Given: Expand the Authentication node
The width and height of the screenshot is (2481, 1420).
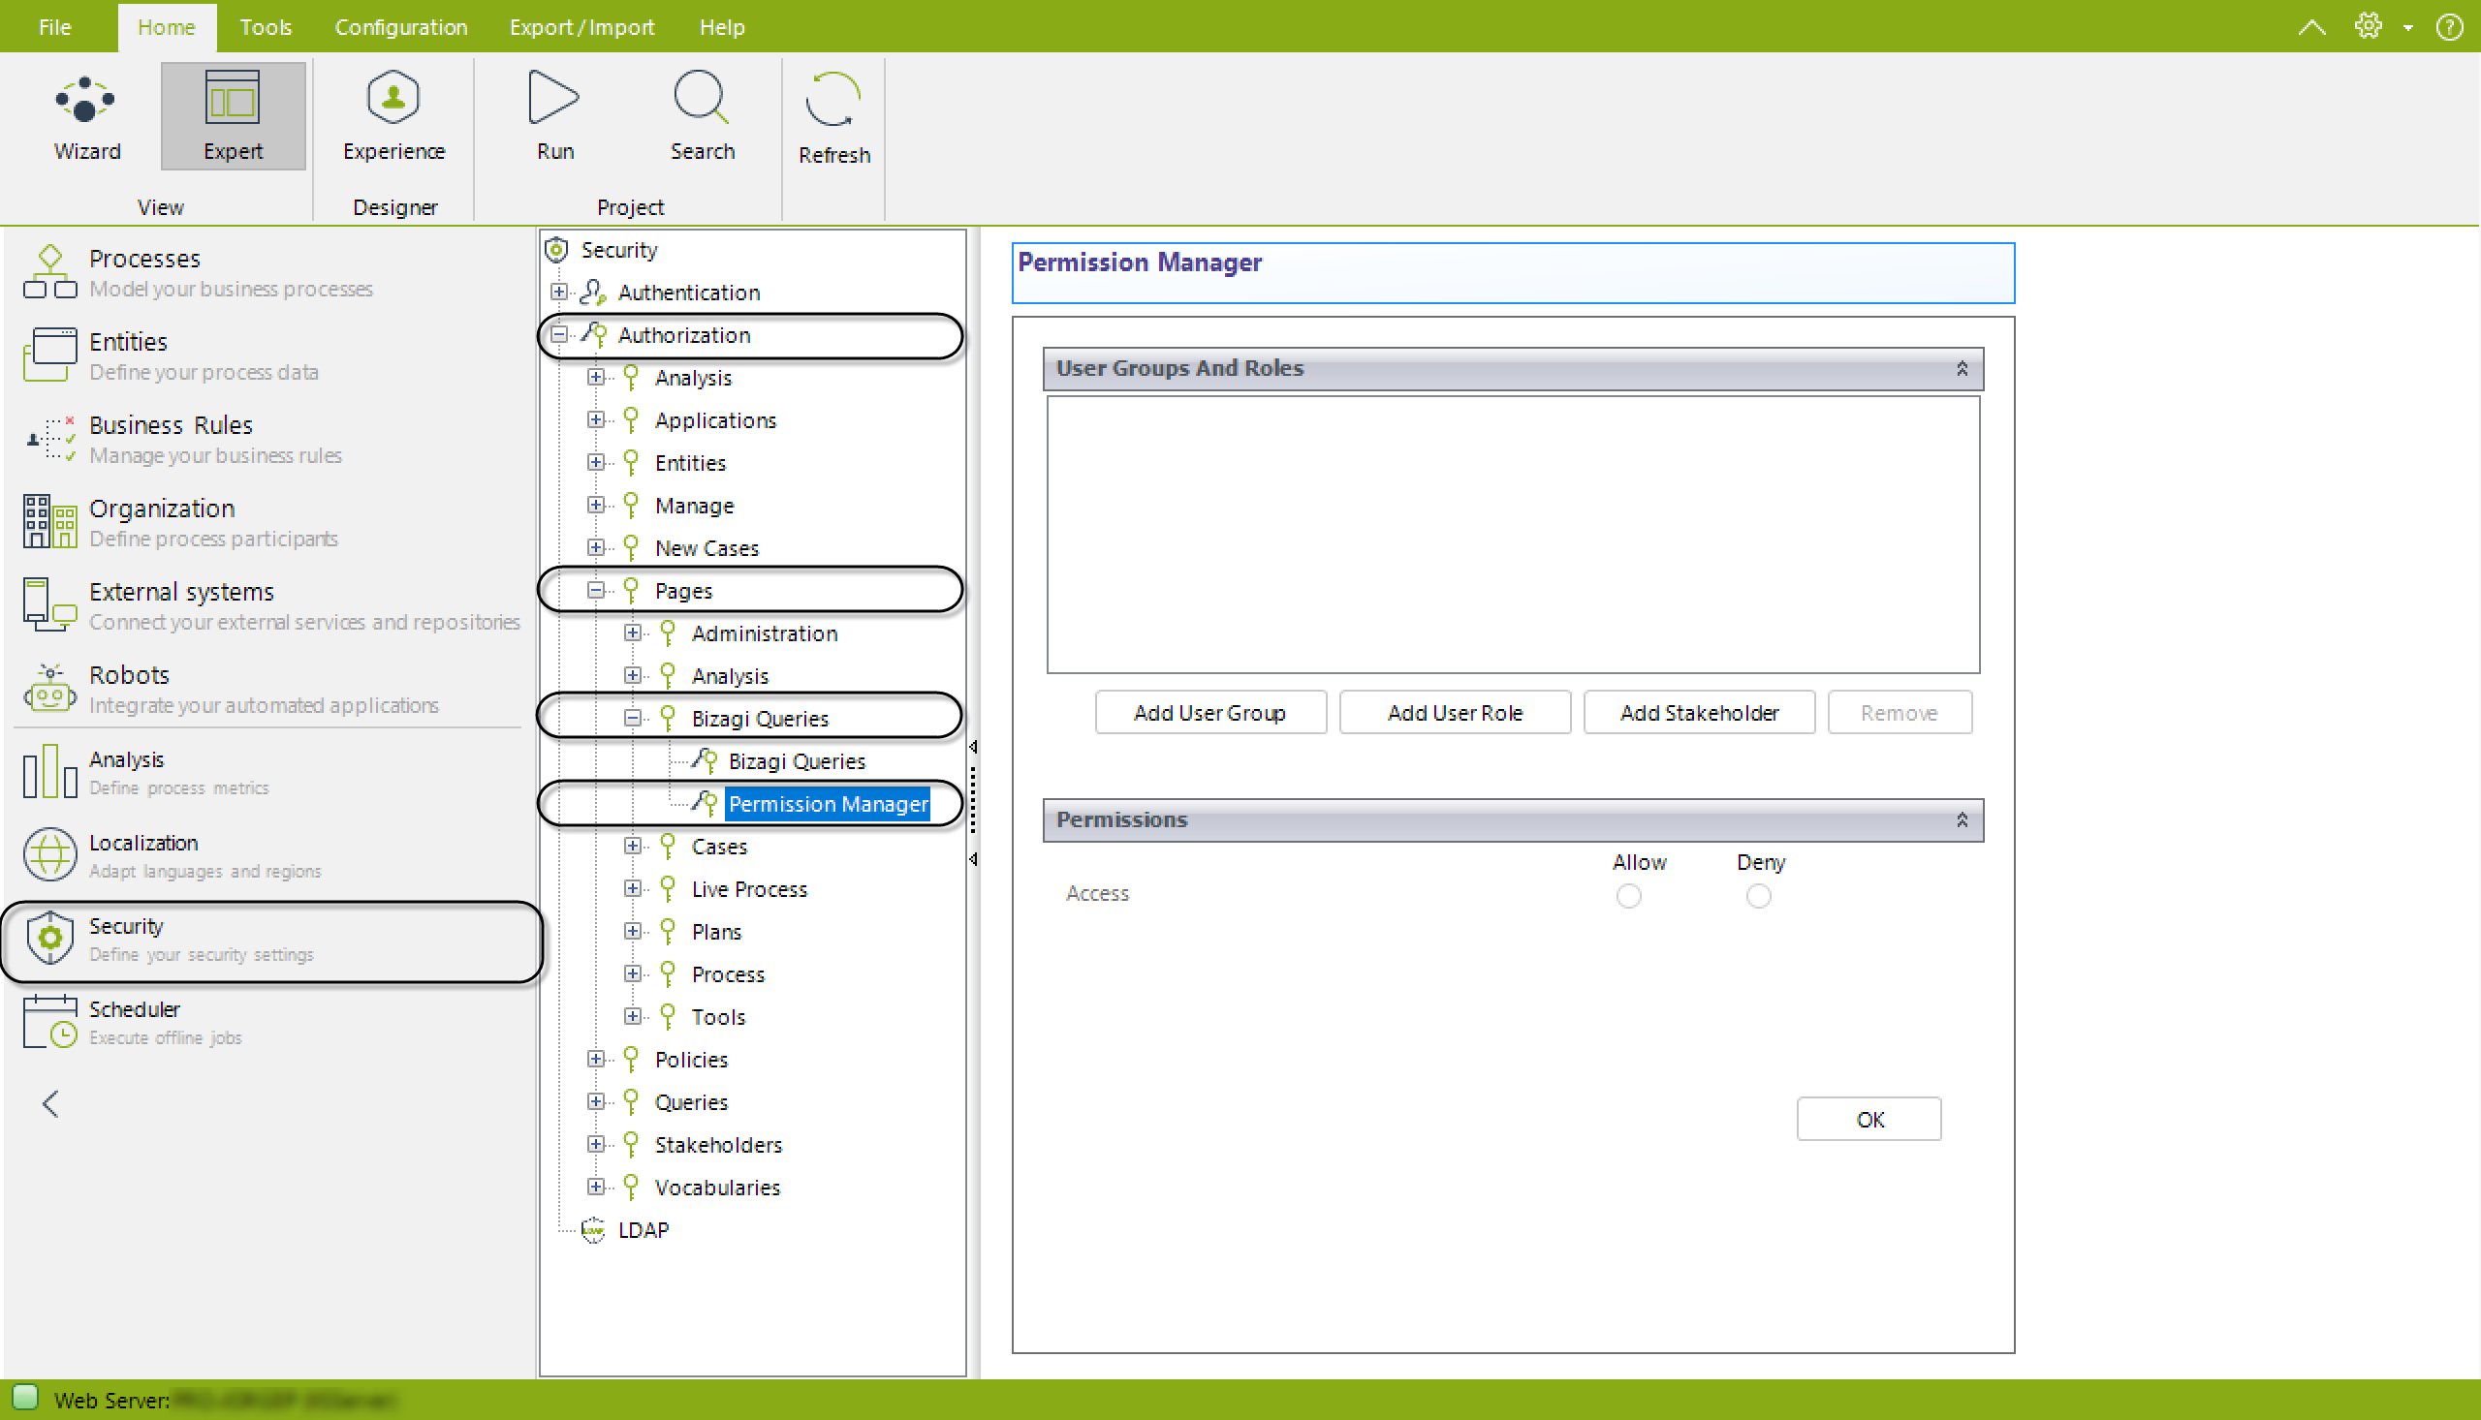Looking at the screenshot, I should pyautogui.click(x=558, y=292).
